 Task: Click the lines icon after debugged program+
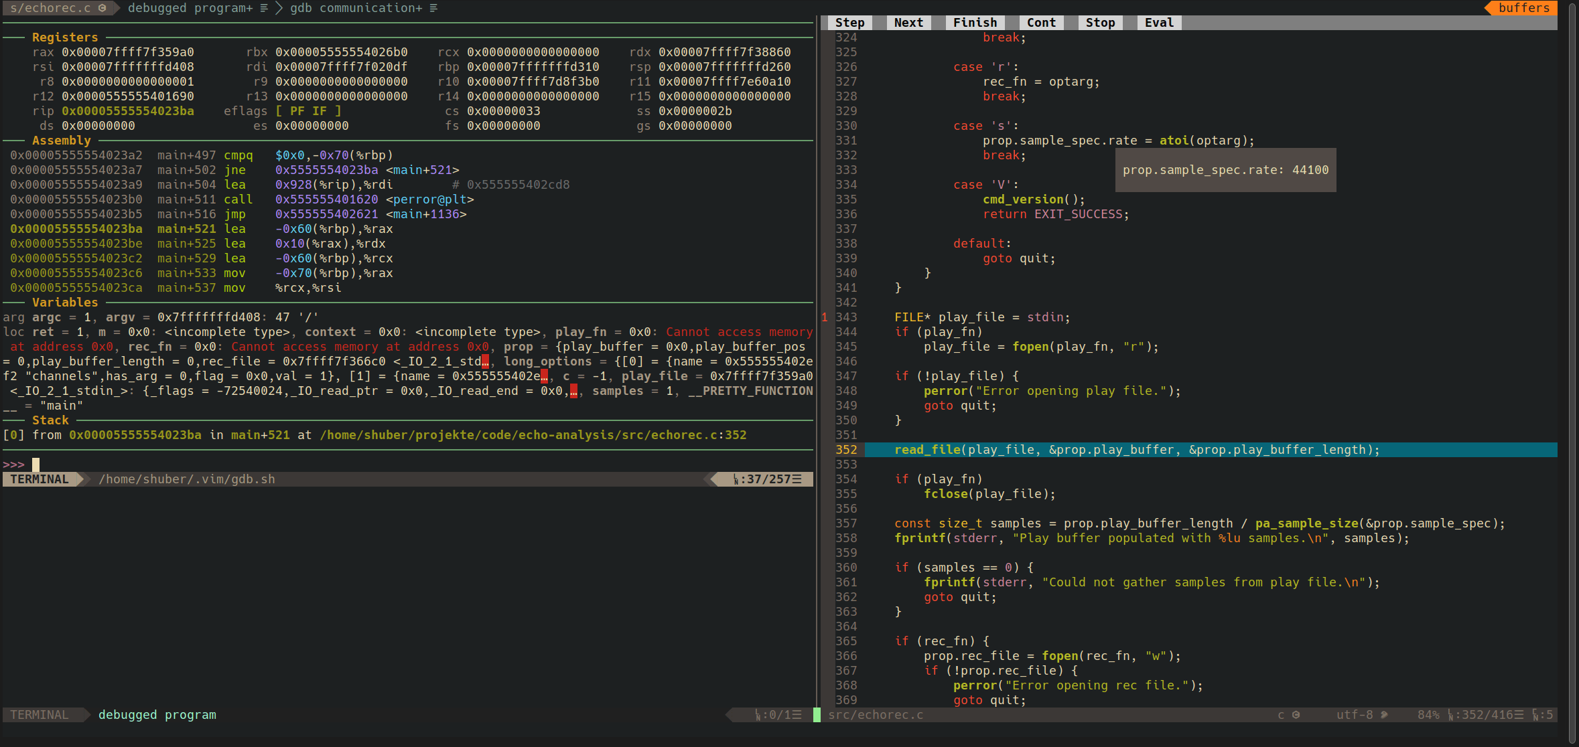tap(264, 8)
